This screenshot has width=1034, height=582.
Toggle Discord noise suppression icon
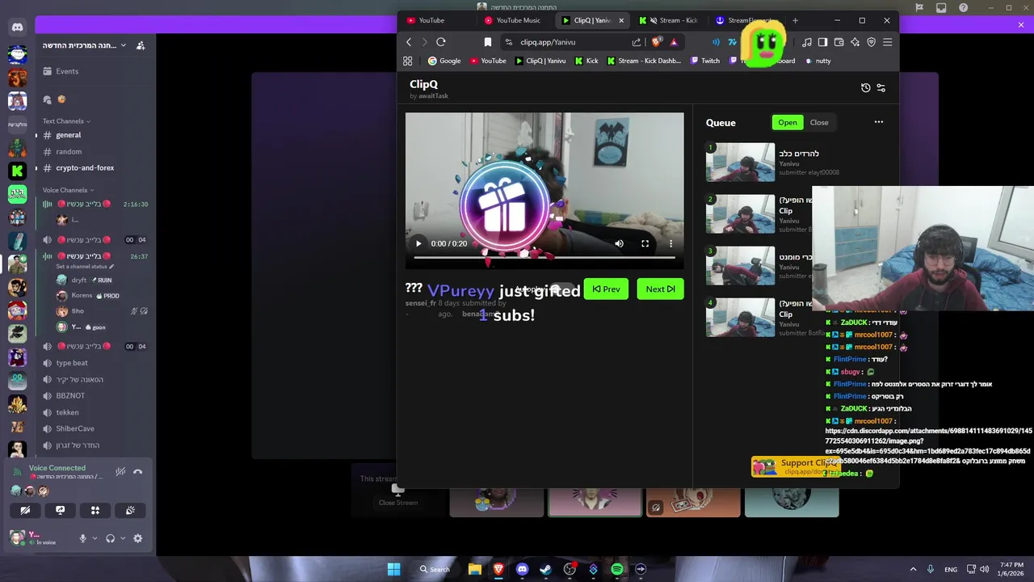(x=120, y=472)
